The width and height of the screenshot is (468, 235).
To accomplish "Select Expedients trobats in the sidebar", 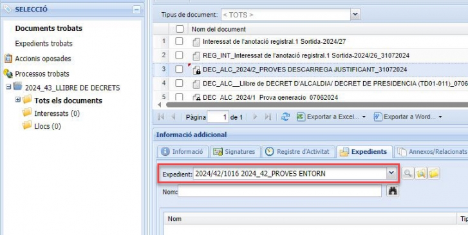I will point(44,44).
